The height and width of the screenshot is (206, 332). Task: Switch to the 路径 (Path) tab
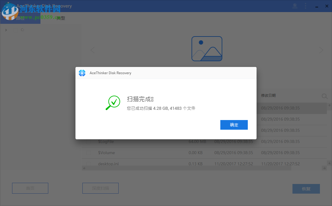tap(20, 18)
